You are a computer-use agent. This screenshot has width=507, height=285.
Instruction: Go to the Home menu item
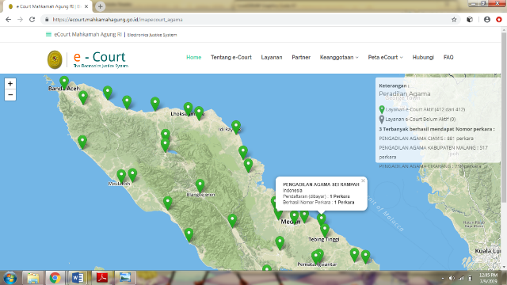(193, 57)
